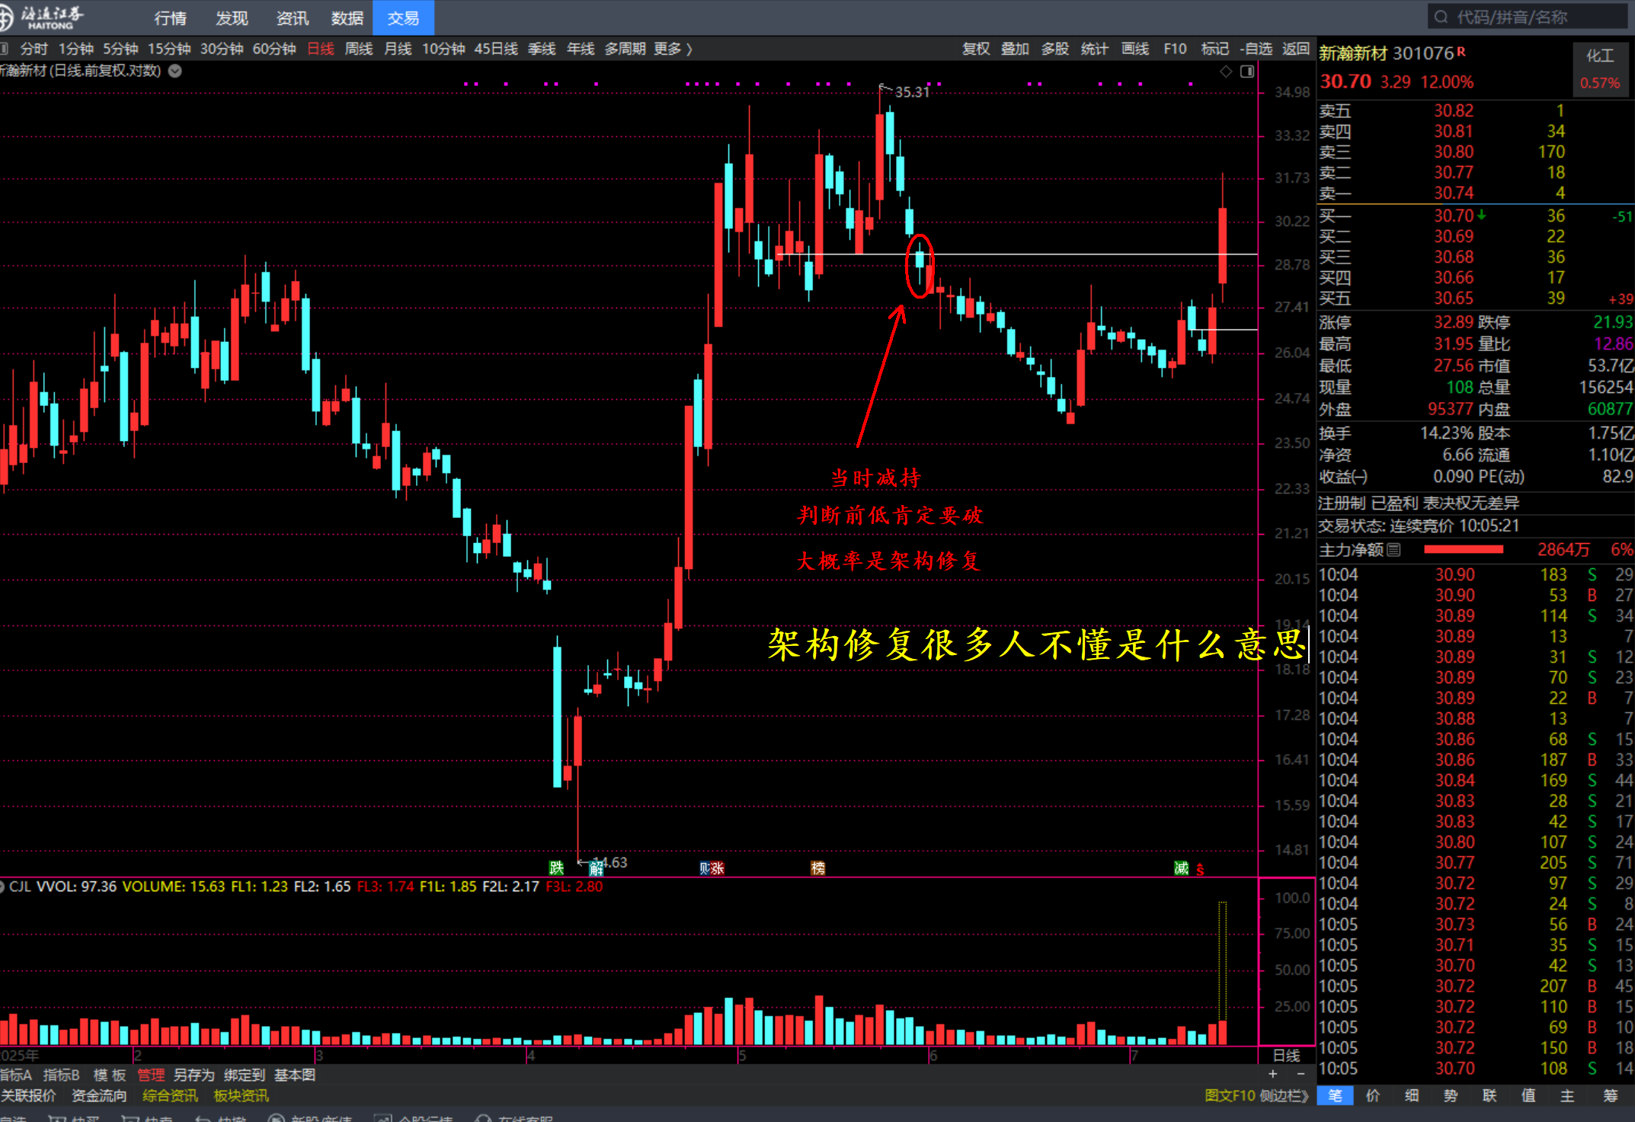Viewport: 1635px width, 1122px height.
Task: Select the 30分钟 period
Action: tap(222, 49)
